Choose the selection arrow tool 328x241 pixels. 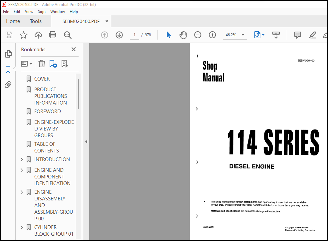[168, 35]
